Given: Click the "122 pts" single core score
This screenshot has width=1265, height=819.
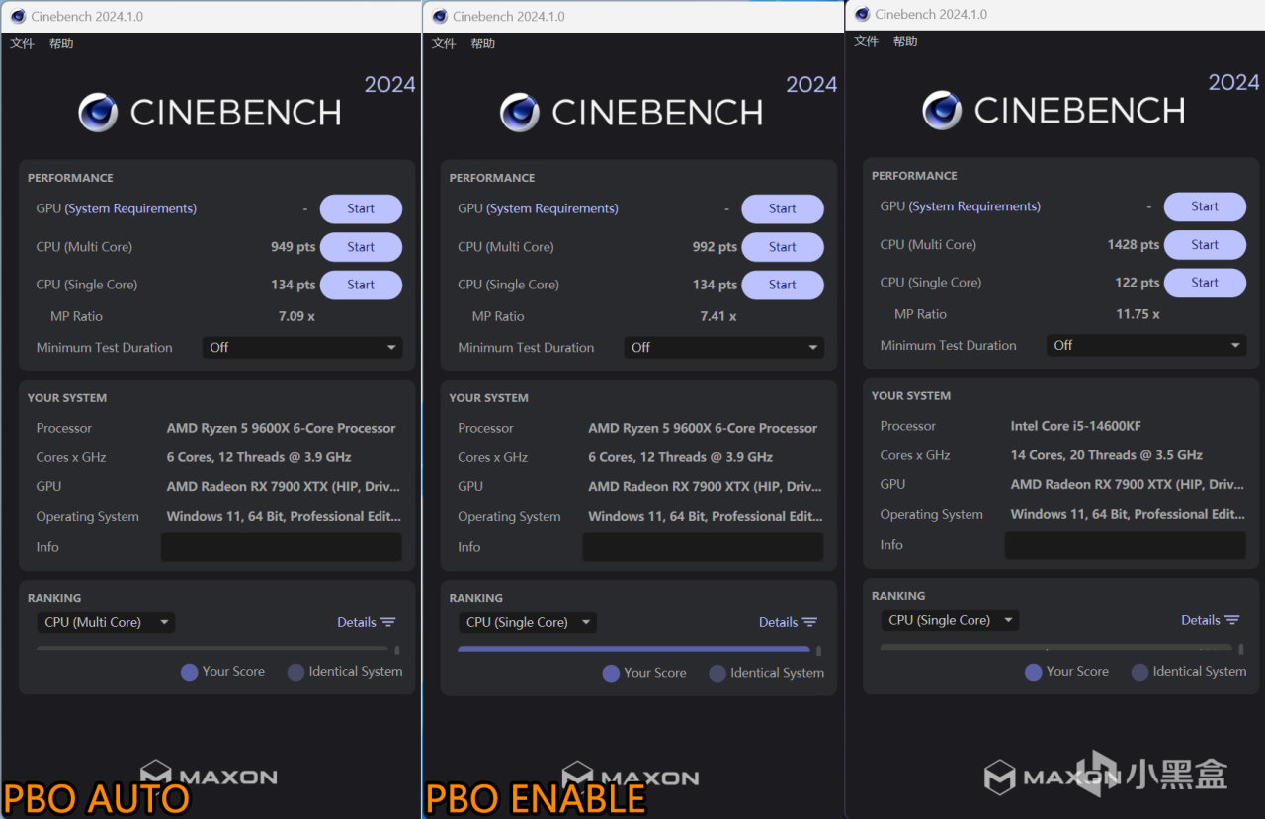Looking at the screenshot, I should (x=1138, y=283).
